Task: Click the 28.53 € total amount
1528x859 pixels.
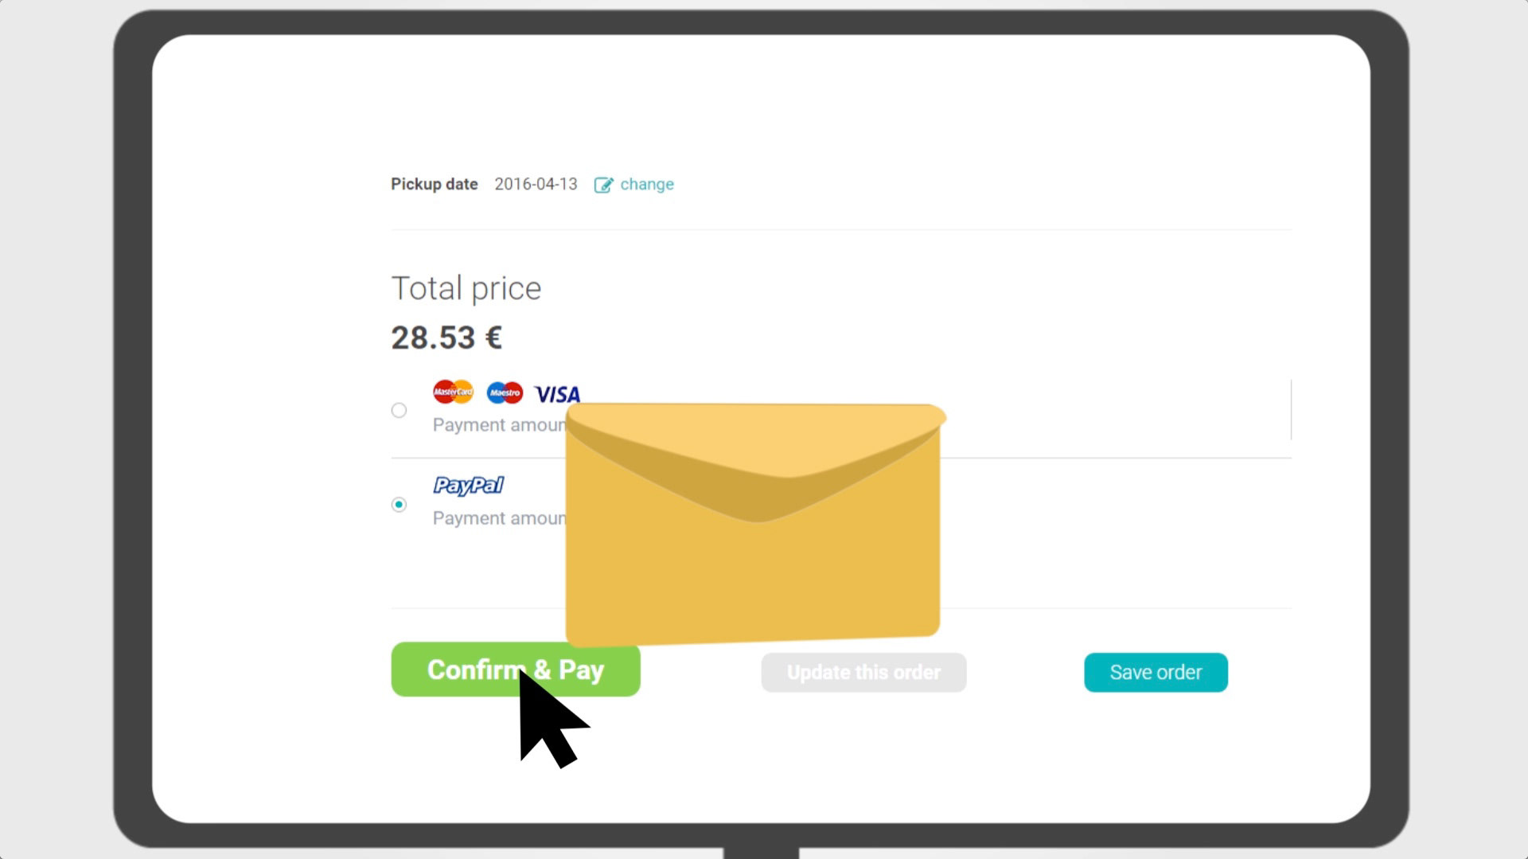Action: coord(446,338)
